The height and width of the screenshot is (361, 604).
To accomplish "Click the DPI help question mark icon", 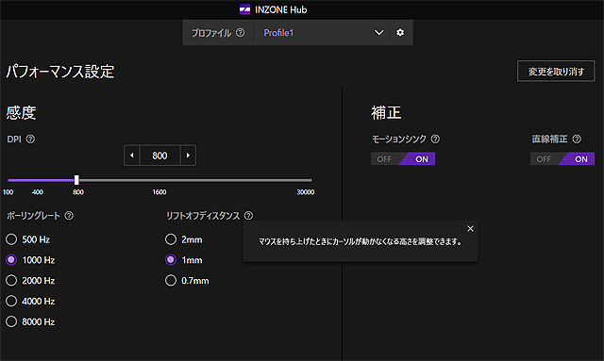I will tap(30, 139).
